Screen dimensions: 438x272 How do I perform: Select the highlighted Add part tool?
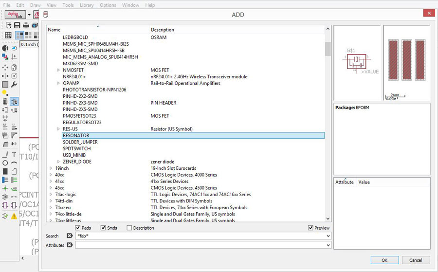coord(14,101)
